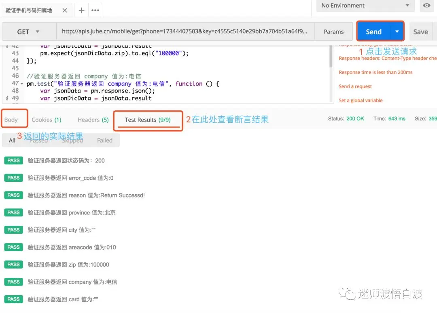The width and height of the screenshot is (437, 313).
Task: Click PASS badge for the 状态码 test
Action: [x=13, y=160]
